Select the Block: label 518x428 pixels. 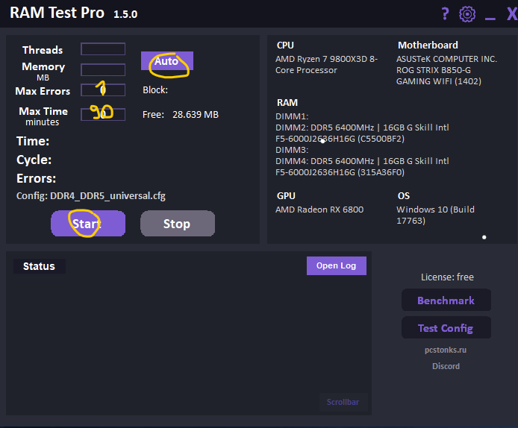tap(155, 90)
